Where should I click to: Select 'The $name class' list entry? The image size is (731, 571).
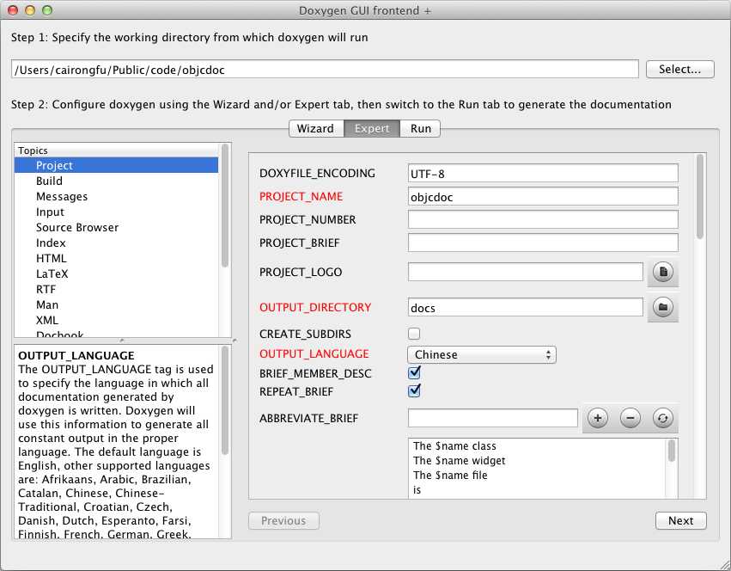click(x=539, y=445)
